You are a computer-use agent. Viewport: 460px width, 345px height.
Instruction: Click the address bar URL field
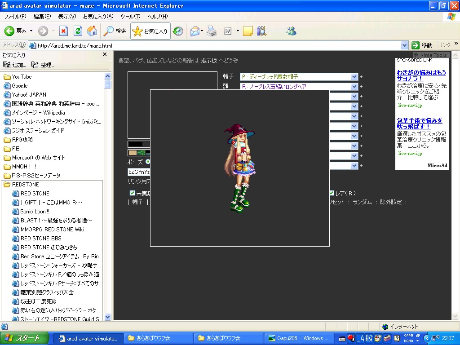pyautogui.click(x=216, y=45)
